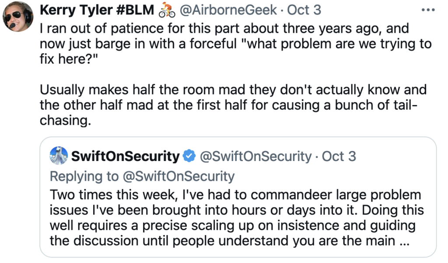The height and width of the screenshot is (263, 448).
Task: Open the @AirborneGeek handle link
Action: click(228, 11)
